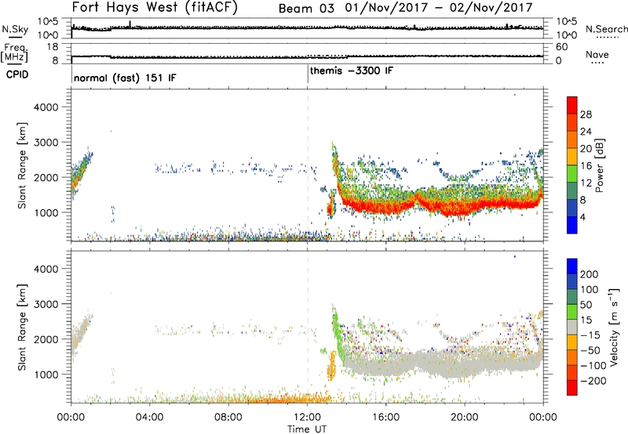Click the date range '01/Nov/2017 - 02/Nov/2017'

tap(439, 8)
